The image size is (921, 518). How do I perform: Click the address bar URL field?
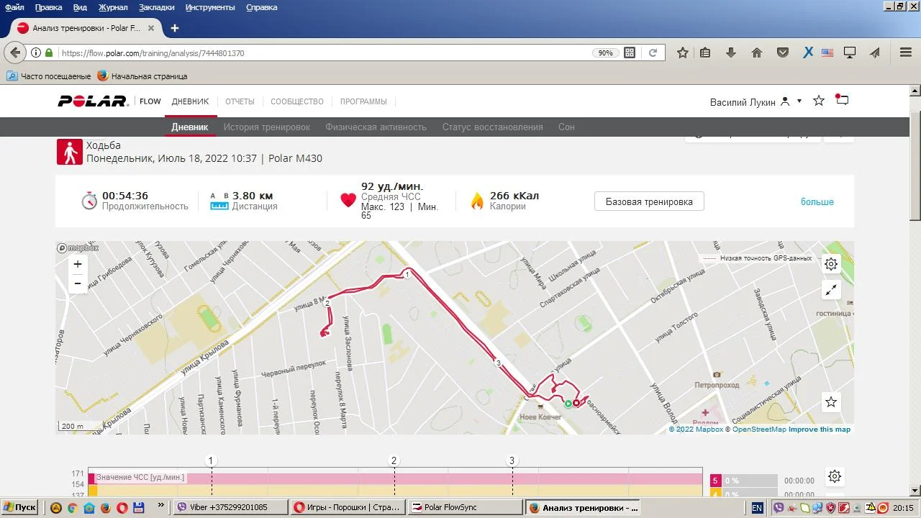click(x=324, y=53)
